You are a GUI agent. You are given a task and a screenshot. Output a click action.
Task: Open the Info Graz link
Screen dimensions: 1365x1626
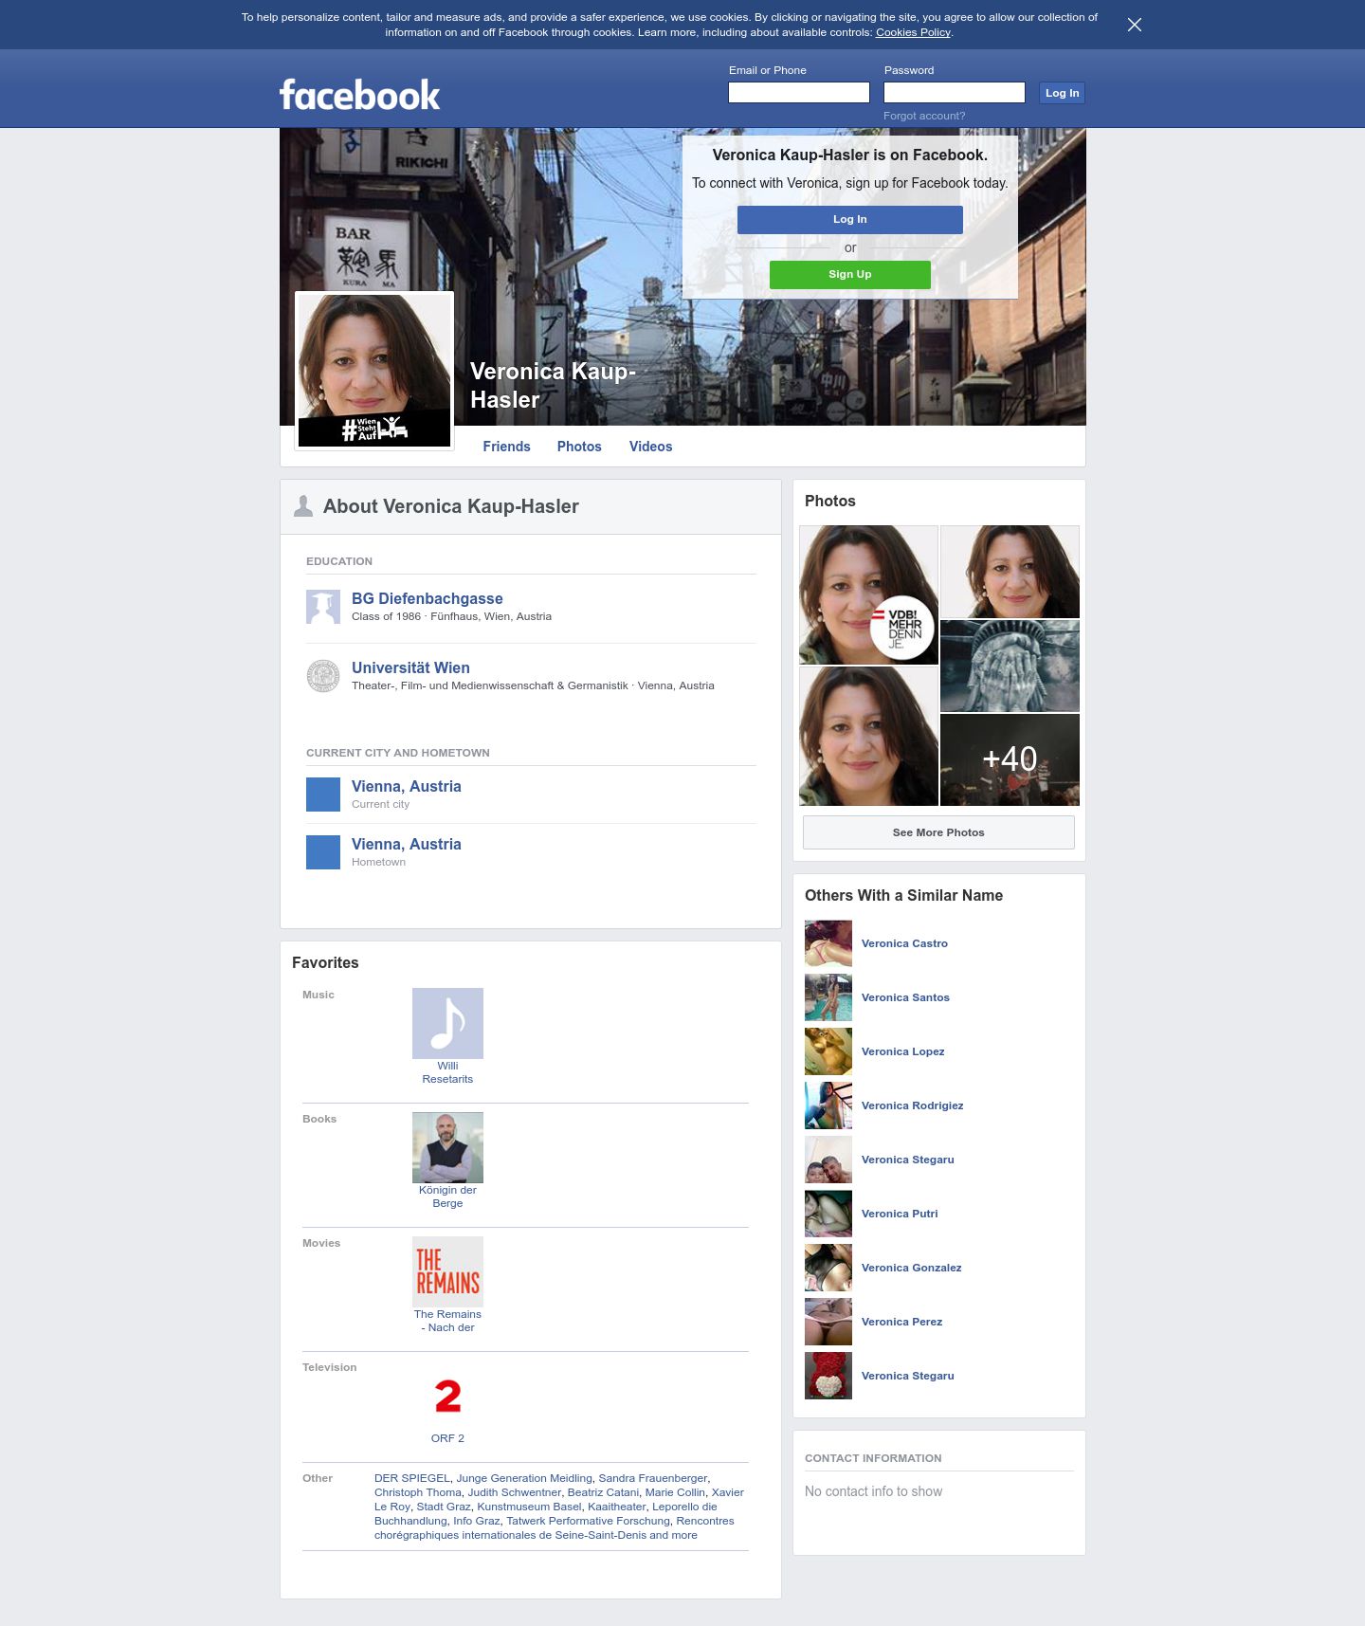(477, 1521)
